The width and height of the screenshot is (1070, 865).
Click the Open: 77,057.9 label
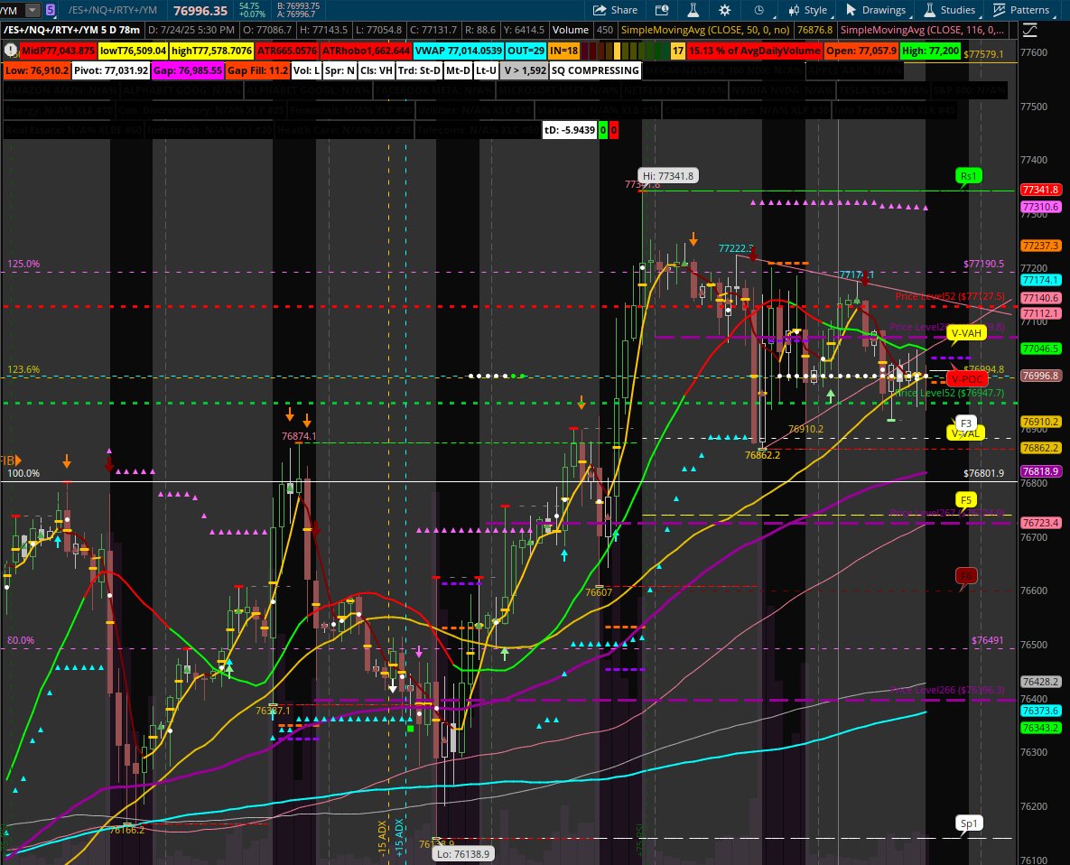click(x=861, y=51)
